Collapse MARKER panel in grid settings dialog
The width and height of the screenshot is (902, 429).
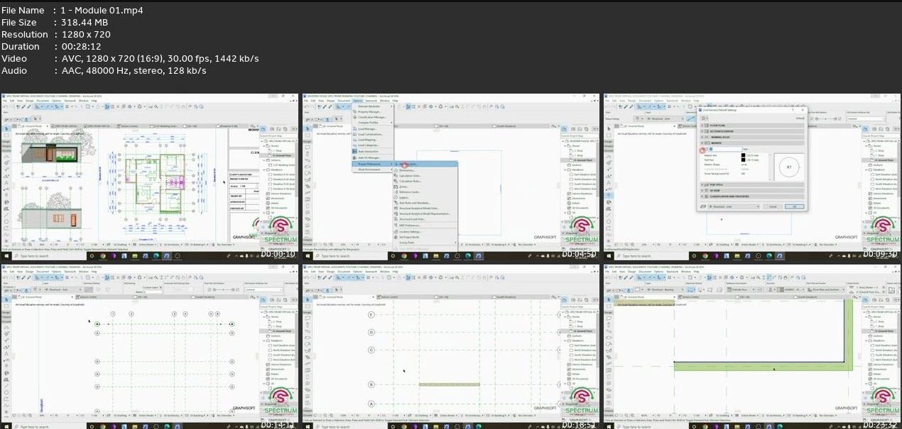(752, 143)
